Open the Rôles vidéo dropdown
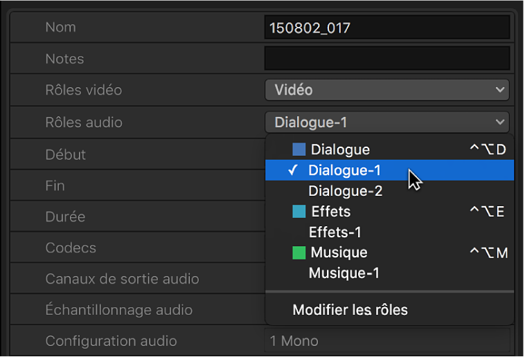 coord(386,90)
